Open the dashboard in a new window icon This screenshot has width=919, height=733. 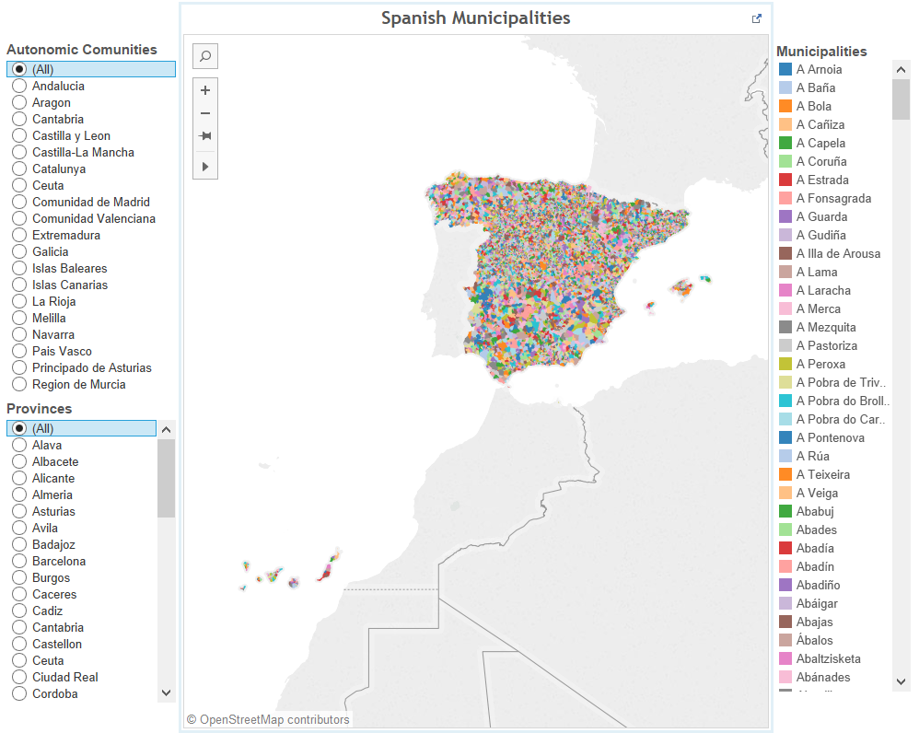[x=757, y=18]
